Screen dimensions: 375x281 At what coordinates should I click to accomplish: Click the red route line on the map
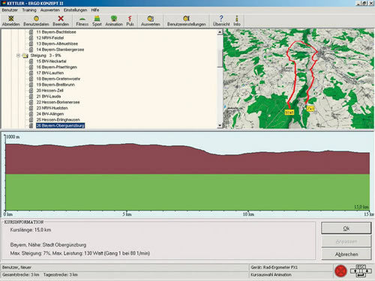click(295, 75)
